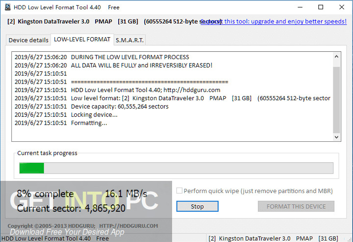The image size is (353, 242).
Task: Maximize the window
Action: point(321,7)
